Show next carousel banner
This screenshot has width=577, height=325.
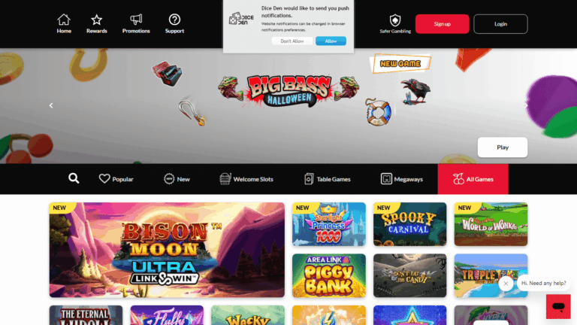[526, 105]
